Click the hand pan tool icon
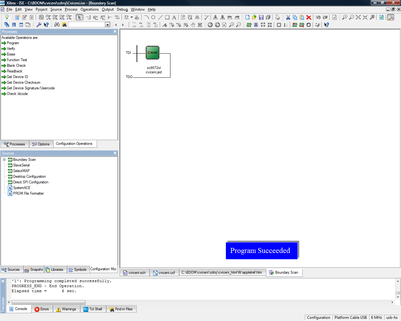Image resolution: width=401 pixels, height=321 pixels. click(x=193, y=24)
